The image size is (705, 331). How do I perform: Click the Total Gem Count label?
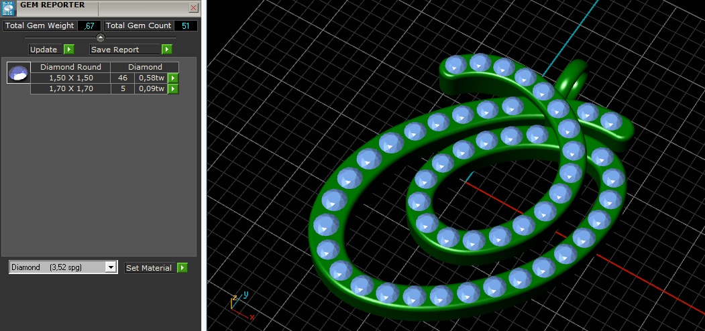point(138,25)
